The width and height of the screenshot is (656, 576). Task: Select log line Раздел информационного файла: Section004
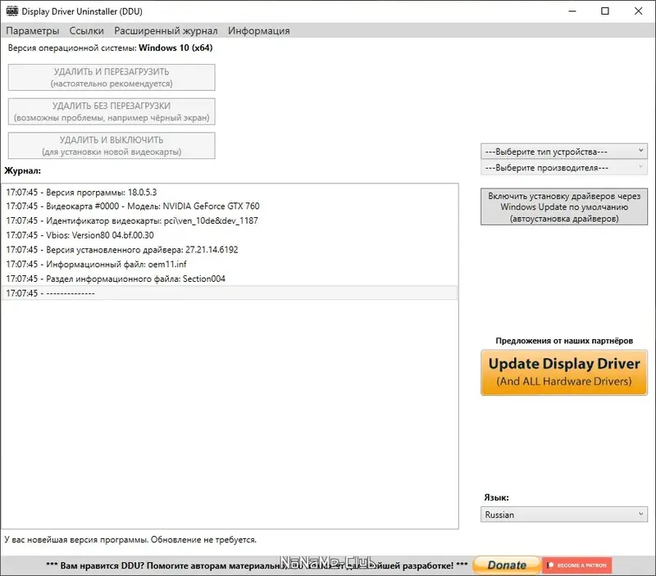[230, 279]
